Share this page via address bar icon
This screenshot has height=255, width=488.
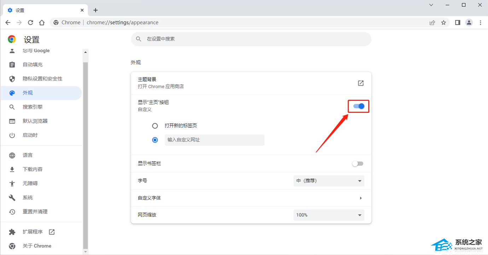click(x=432, y=23)
